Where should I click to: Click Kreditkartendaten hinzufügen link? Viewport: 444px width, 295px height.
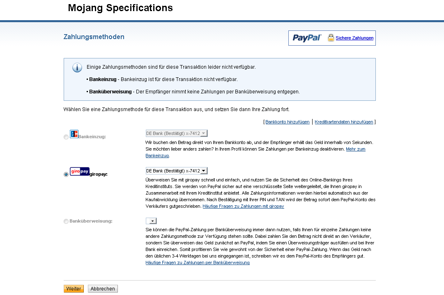pos(344,122)
